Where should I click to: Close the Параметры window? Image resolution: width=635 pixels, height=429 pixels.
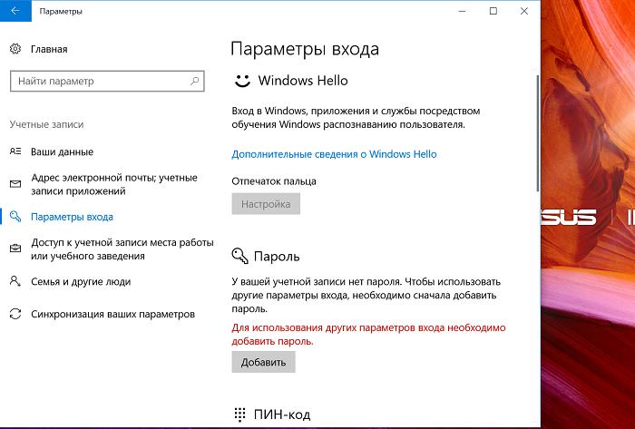click(524, 11)
